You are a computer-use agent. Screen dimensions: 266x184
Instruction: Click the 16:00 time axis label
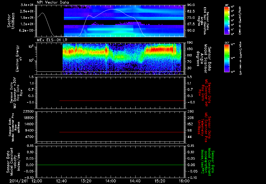(x=184, y=181)
